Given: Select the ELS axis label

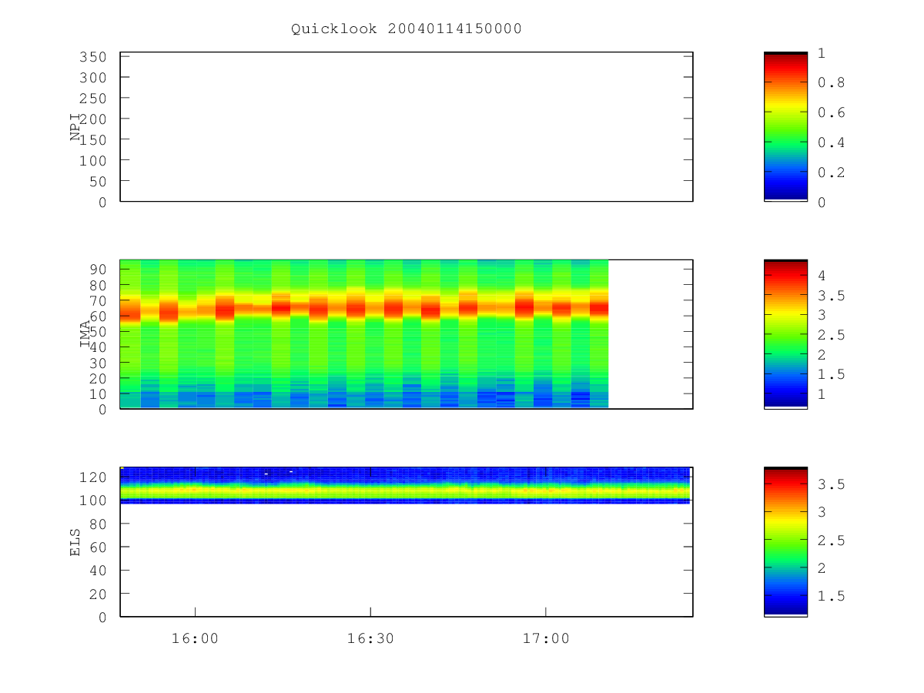Looking at the screenshot, I should point(75,542).
